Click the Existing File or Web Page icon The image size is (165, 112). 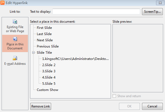pyautogui.click(x=15, y=22)
